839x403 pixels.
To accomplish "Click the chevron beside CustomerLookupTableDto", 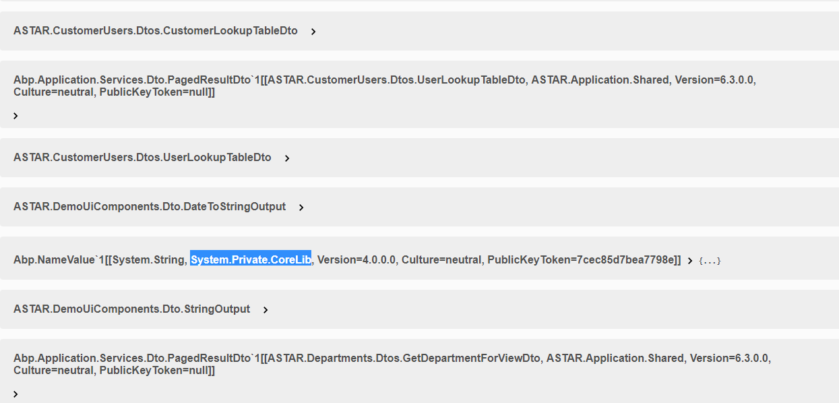I will (312, 30).
